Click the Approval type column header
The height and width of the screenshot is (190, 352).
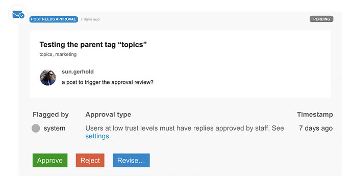pyautogui.click(x=108, y=114)
